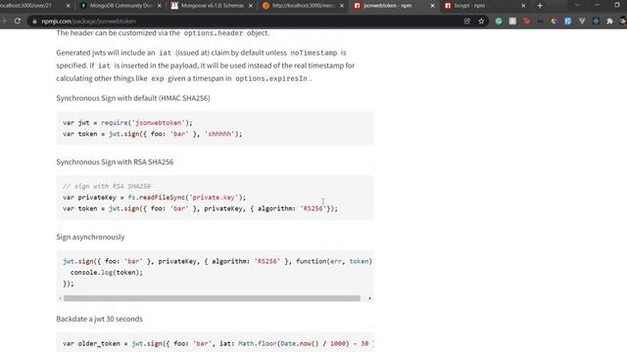The image size is (627, 352).
Task: Open the colorful circle extension
Action: pyautogui.click(x=555, y=22)
